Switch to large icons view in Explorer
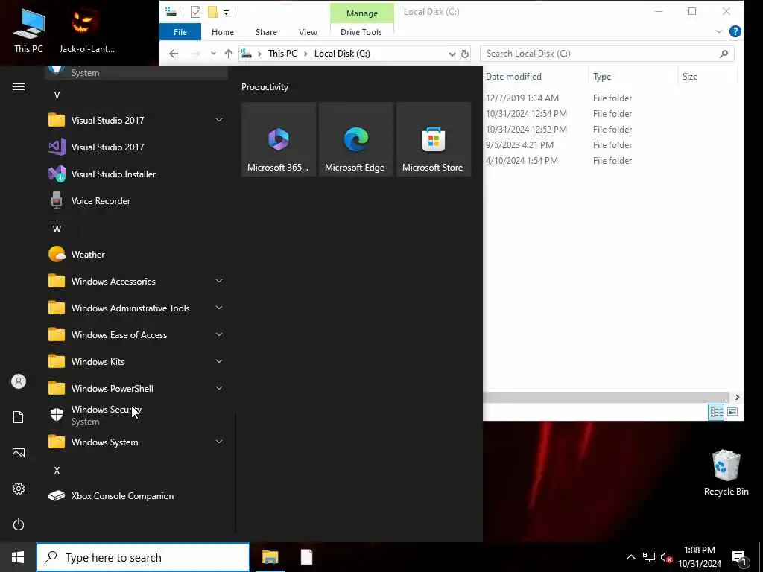 [732, 412]
